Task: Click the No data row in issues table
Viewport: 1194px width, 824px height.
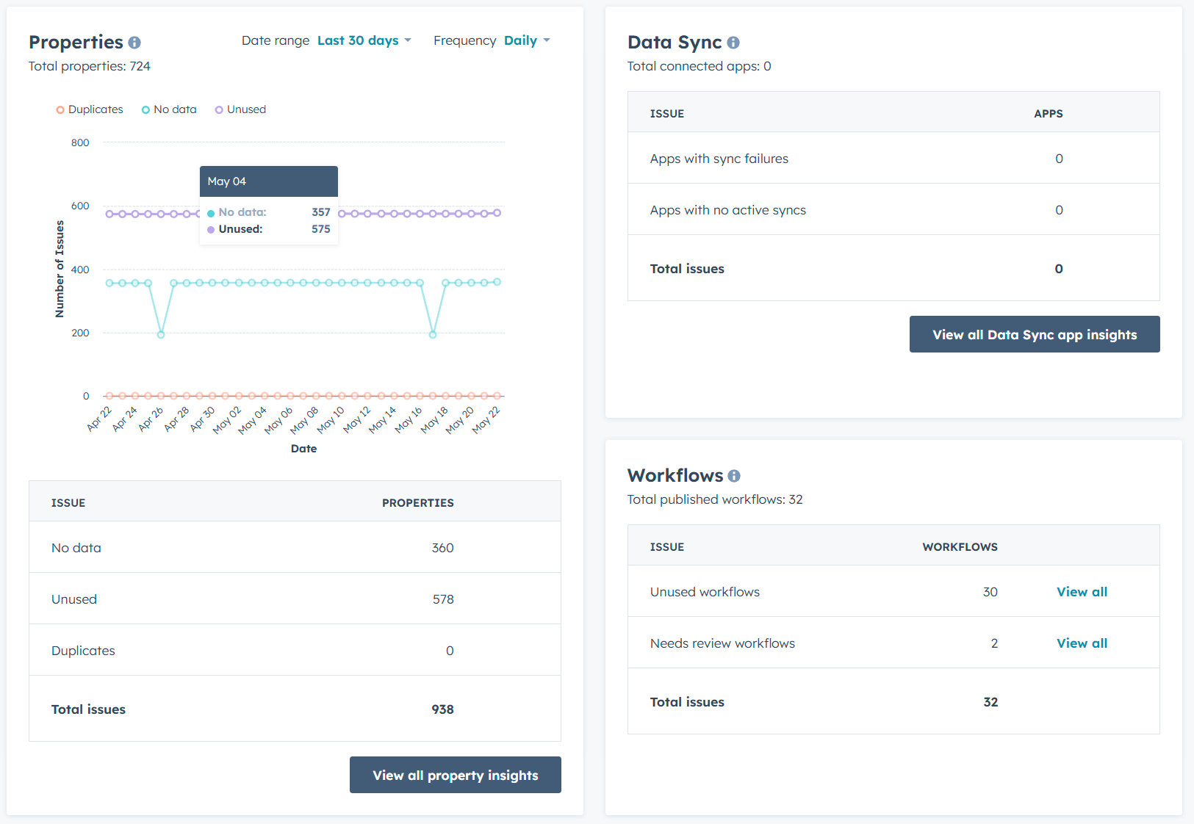Action: click(x=294, y=548)
